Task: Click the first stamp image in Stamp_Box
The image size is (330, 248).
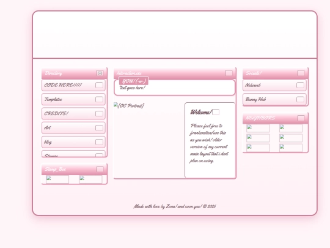Action: [x=57, y=179]
